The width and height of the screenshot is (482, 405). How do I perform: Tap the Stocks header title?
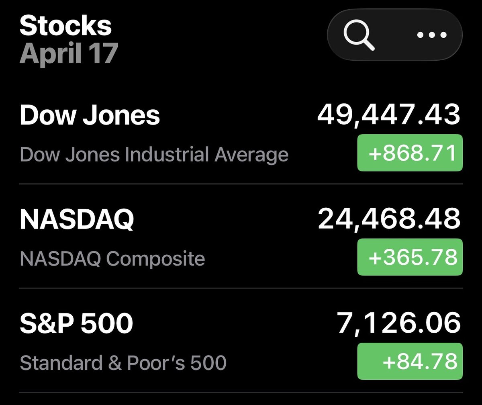[x=65, y=26]
